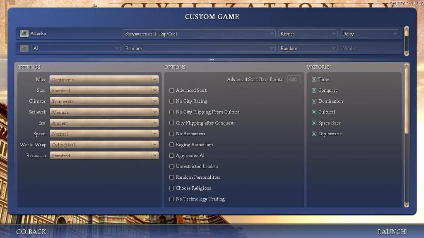Uncheck the Space Race victory
Screen dimensions: 424x238
(x=314, y=123)
